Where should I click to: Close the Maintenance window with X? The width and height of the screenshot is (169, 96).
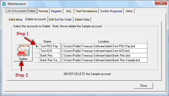161,3
